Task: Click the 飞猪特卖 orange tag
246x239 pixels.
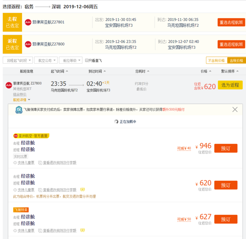Action: (x=21, y=210)
